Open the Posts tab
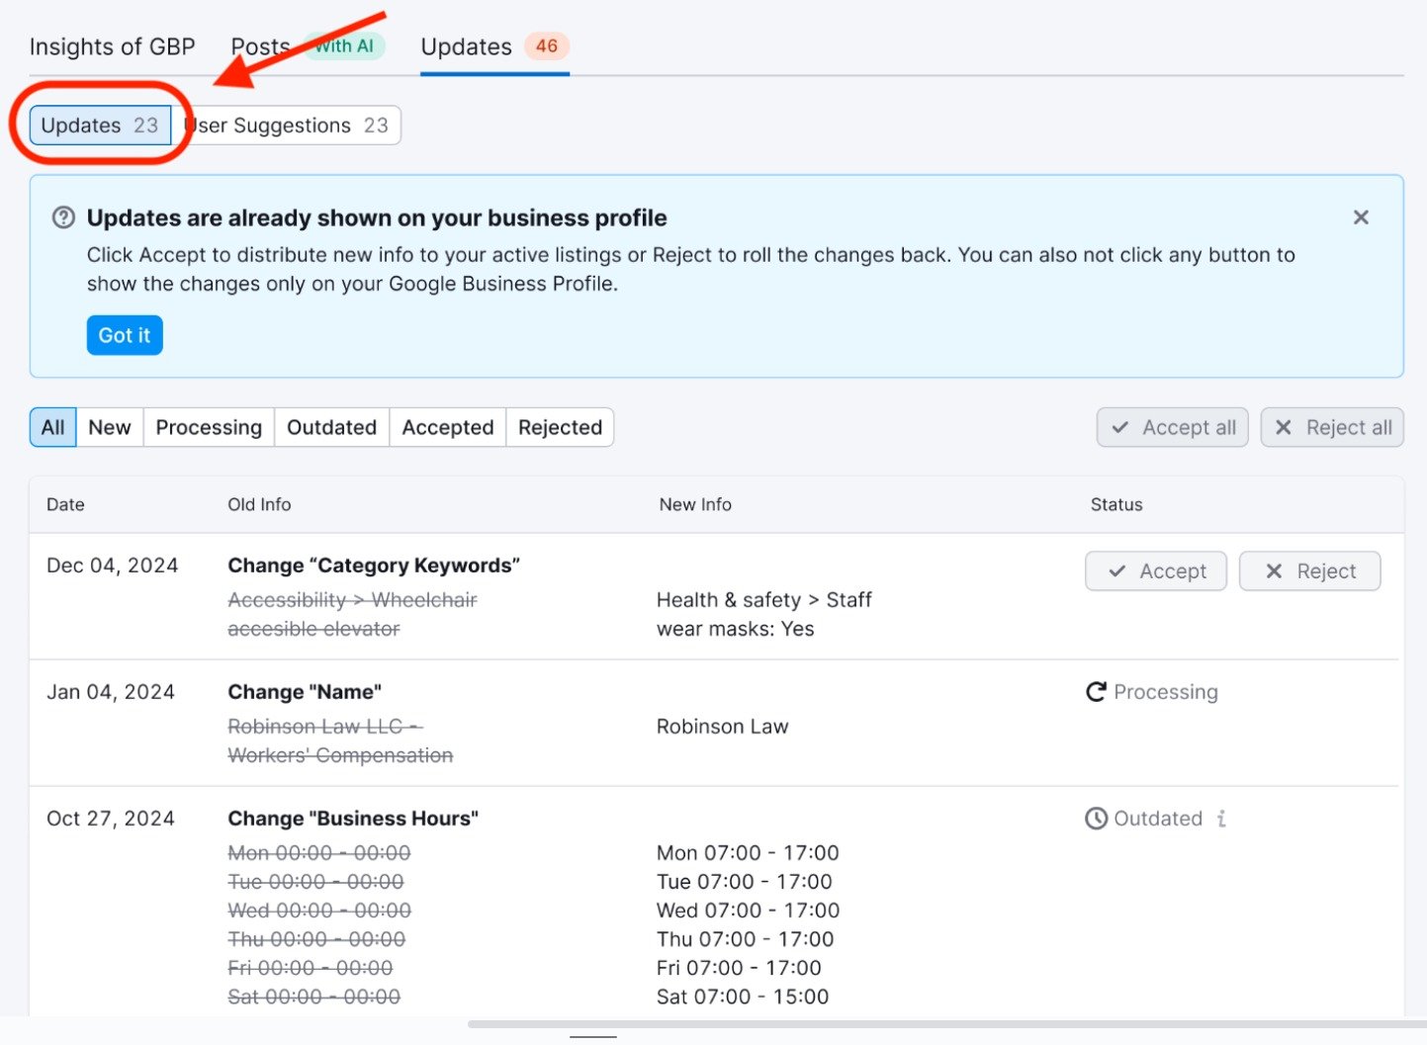Image resolution: width=1427 pixels, height=1045 pixels. pyautogui.click(x=259, y=45)
